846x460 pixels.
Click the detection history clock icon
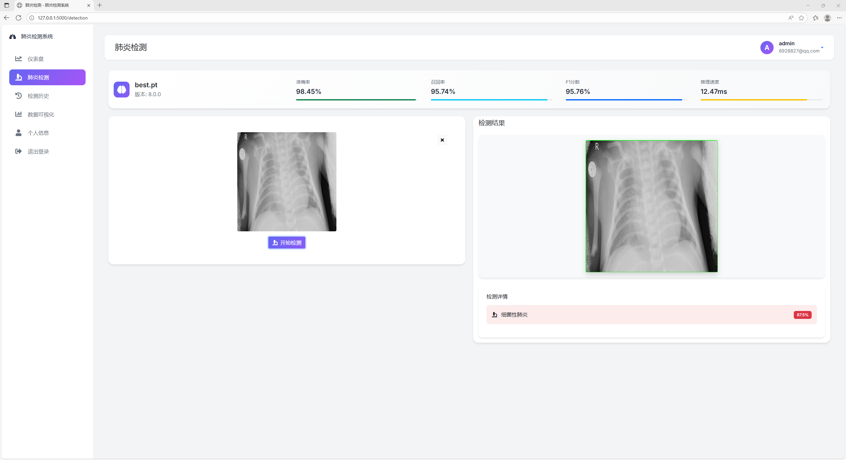19,96
